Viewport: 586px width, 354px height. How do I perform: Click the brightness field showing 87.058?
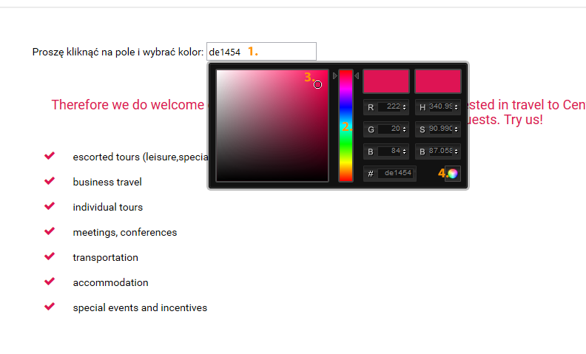pyautogui.click(x=441, y=152)
